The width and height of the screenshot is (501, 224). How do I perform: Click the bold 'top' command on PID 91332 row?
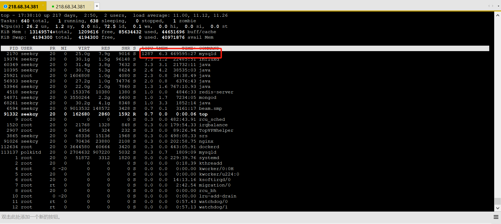[203, 114]
